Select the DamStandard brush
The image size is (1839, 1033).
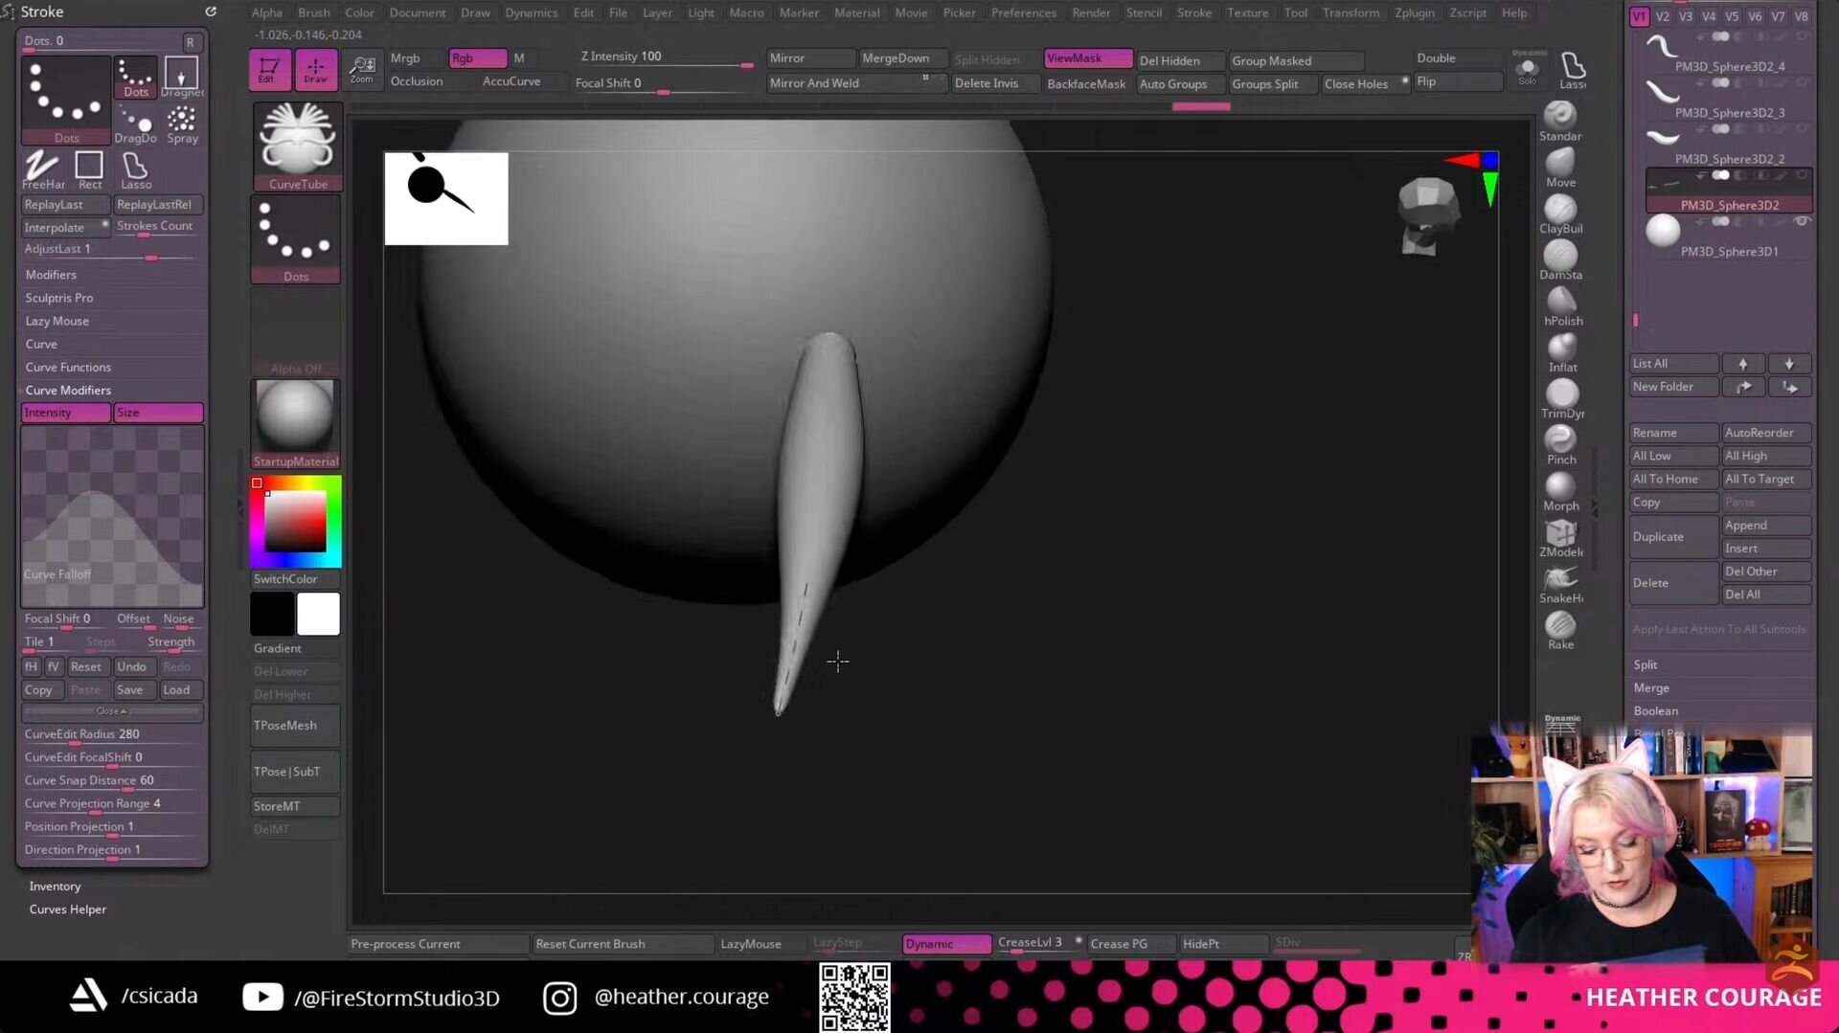point(1560,259)
